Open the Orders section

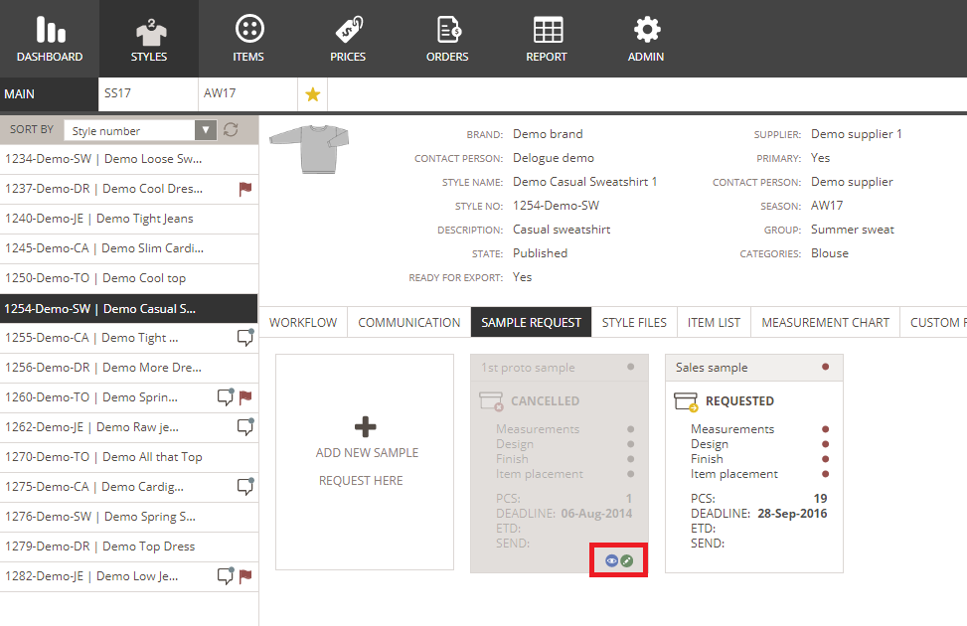(447, 40)
